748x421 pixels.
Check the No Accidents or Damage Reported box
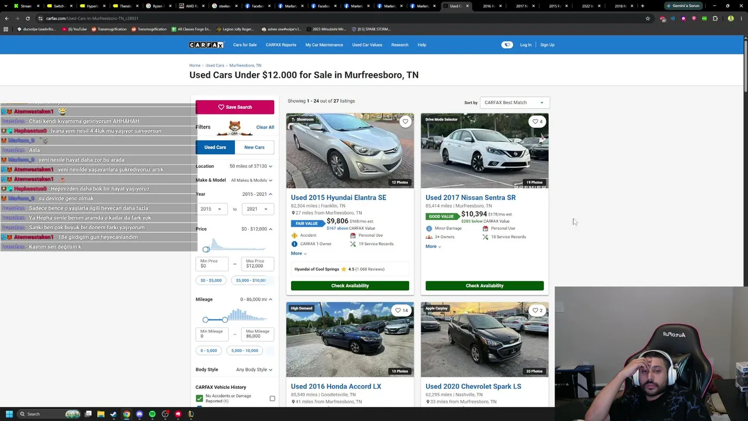[x=199, y=398]
